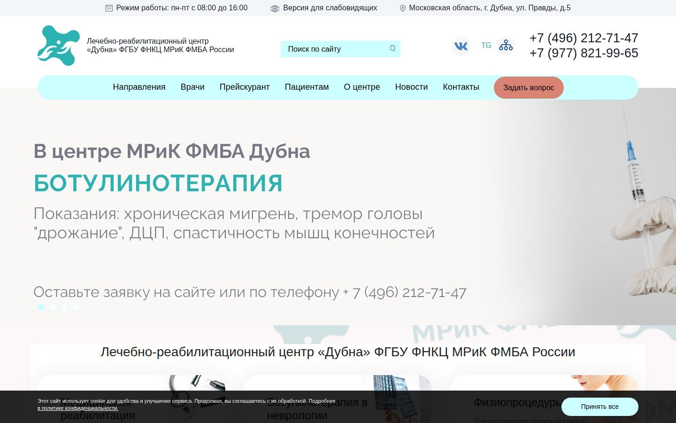
Task: Click the Московская область address text
Action: (x=490, y=8)
